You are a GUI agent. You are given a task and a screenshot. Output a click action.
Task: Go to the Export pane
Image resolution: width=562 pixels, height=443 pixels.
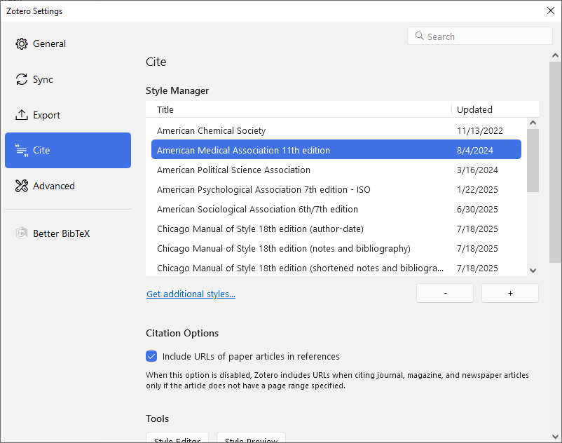coord(68,115)
